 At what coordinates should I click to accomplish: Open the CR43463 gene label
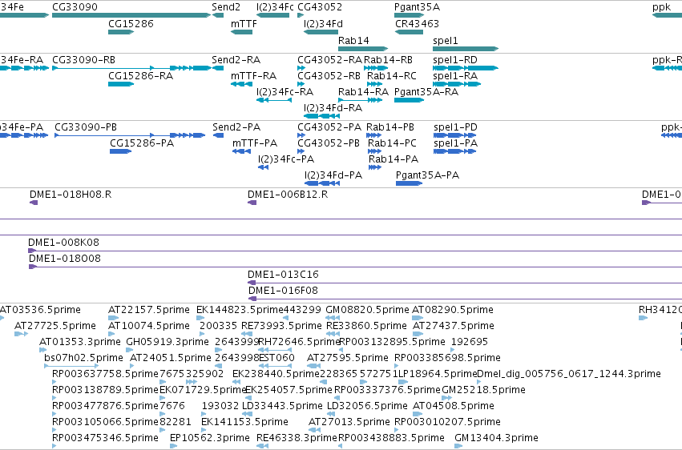pos(417,23)
